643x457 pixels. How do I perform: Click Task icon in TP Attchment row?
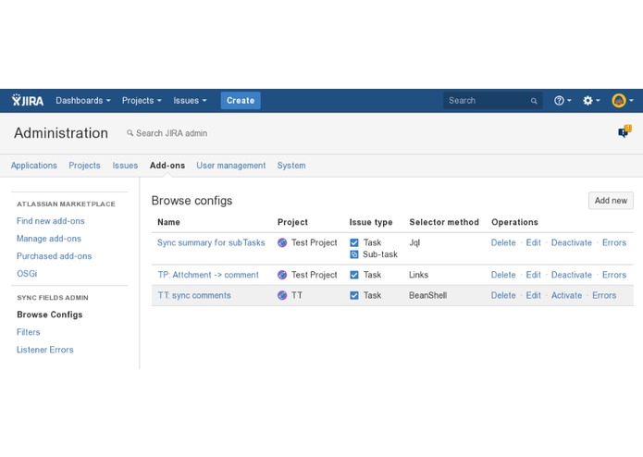click(x=354, y=275)
